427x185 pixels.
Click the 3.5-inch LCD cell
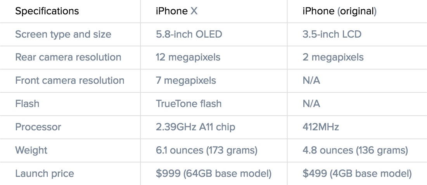coord(332,35)
